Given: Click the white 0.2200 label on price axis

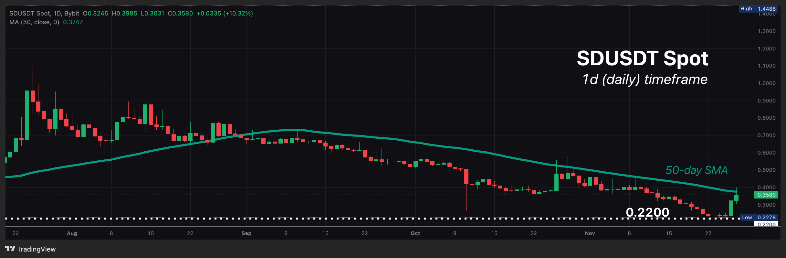Looking at the screenshot, I should pos(766,224).
